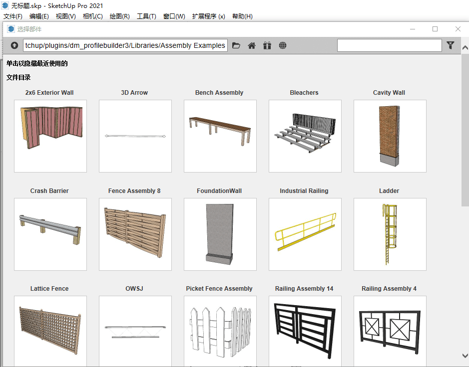
Task: Choose the Industrial Railing assembly thumbnail
Action: point(305,234)
